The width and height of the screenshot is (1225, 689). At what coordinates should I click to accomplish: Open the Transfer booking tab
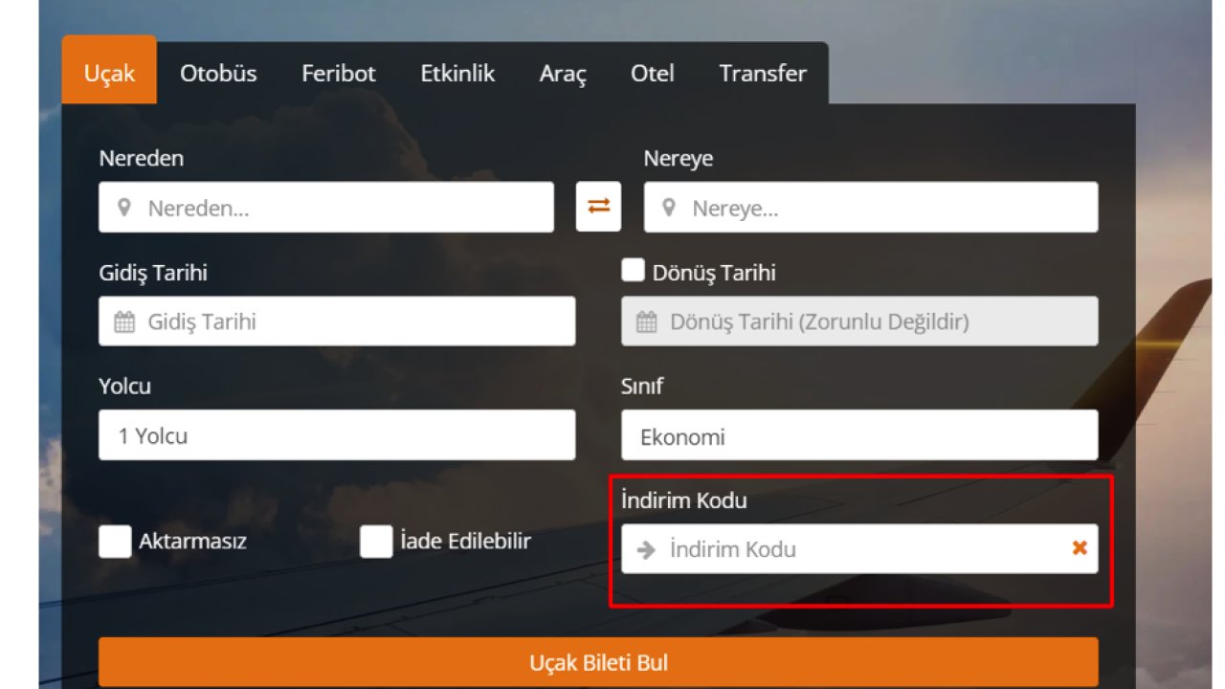click(761, 73)
